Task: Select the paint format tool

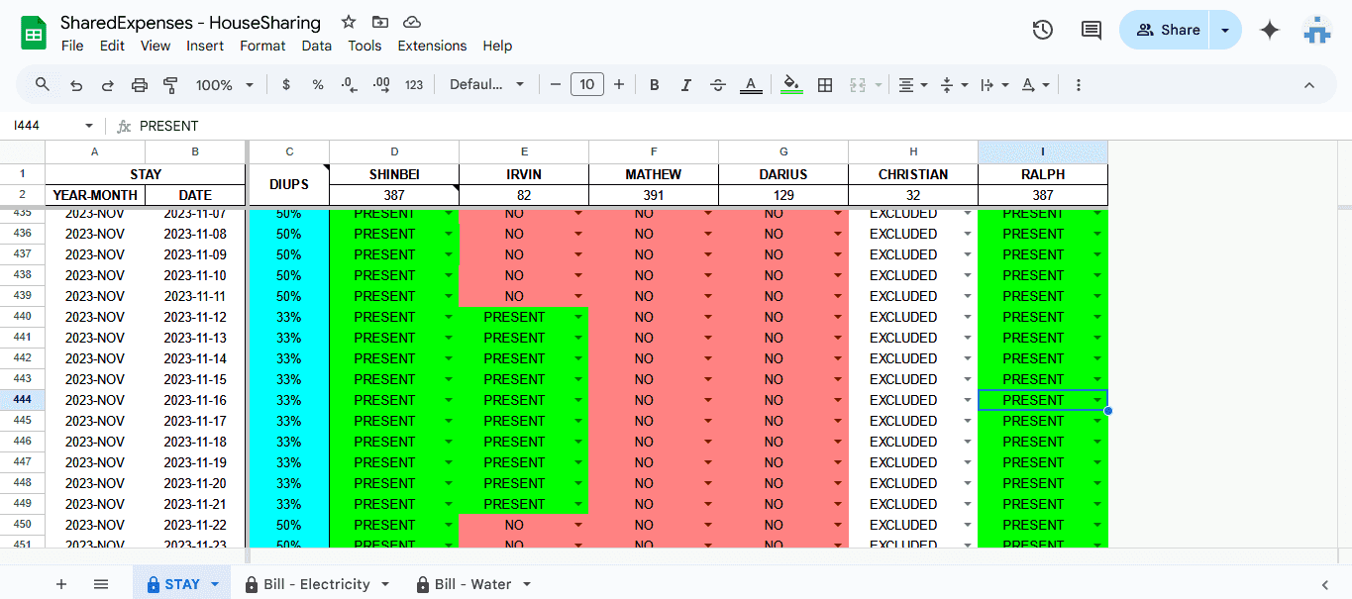Action: click(x=170, y=85)
